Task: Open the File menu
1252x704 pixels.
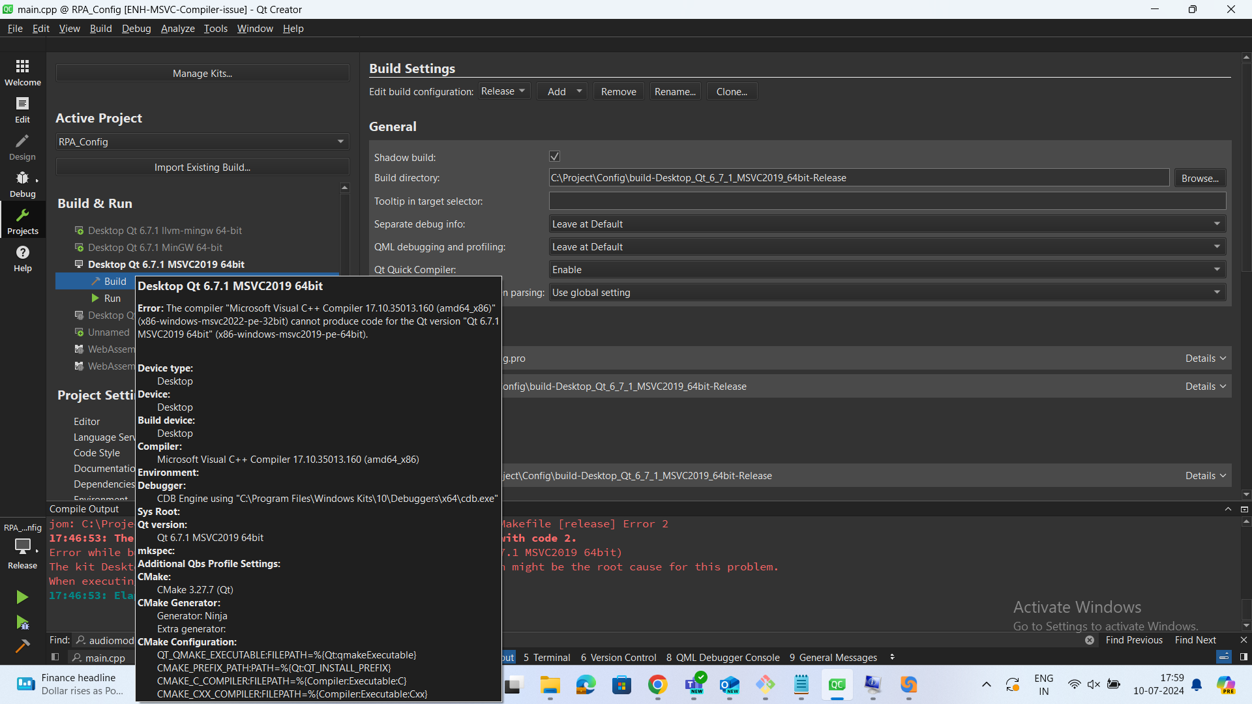Action: coord(15,28)
